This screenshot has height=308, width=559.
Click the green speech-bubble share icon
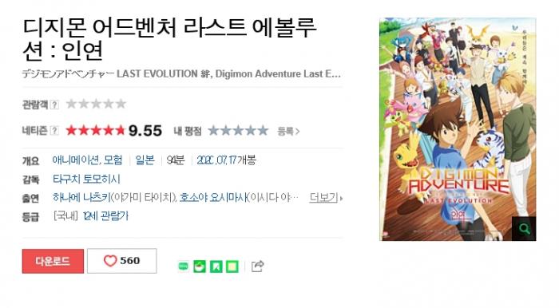coord(183,266)
